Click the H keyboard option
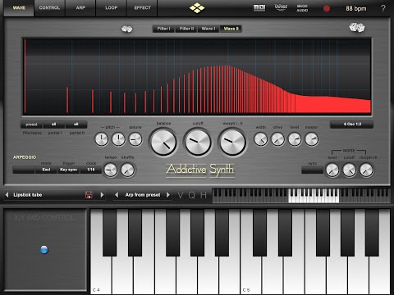Viewport: 394px width, 295px height. pos(204,195)
